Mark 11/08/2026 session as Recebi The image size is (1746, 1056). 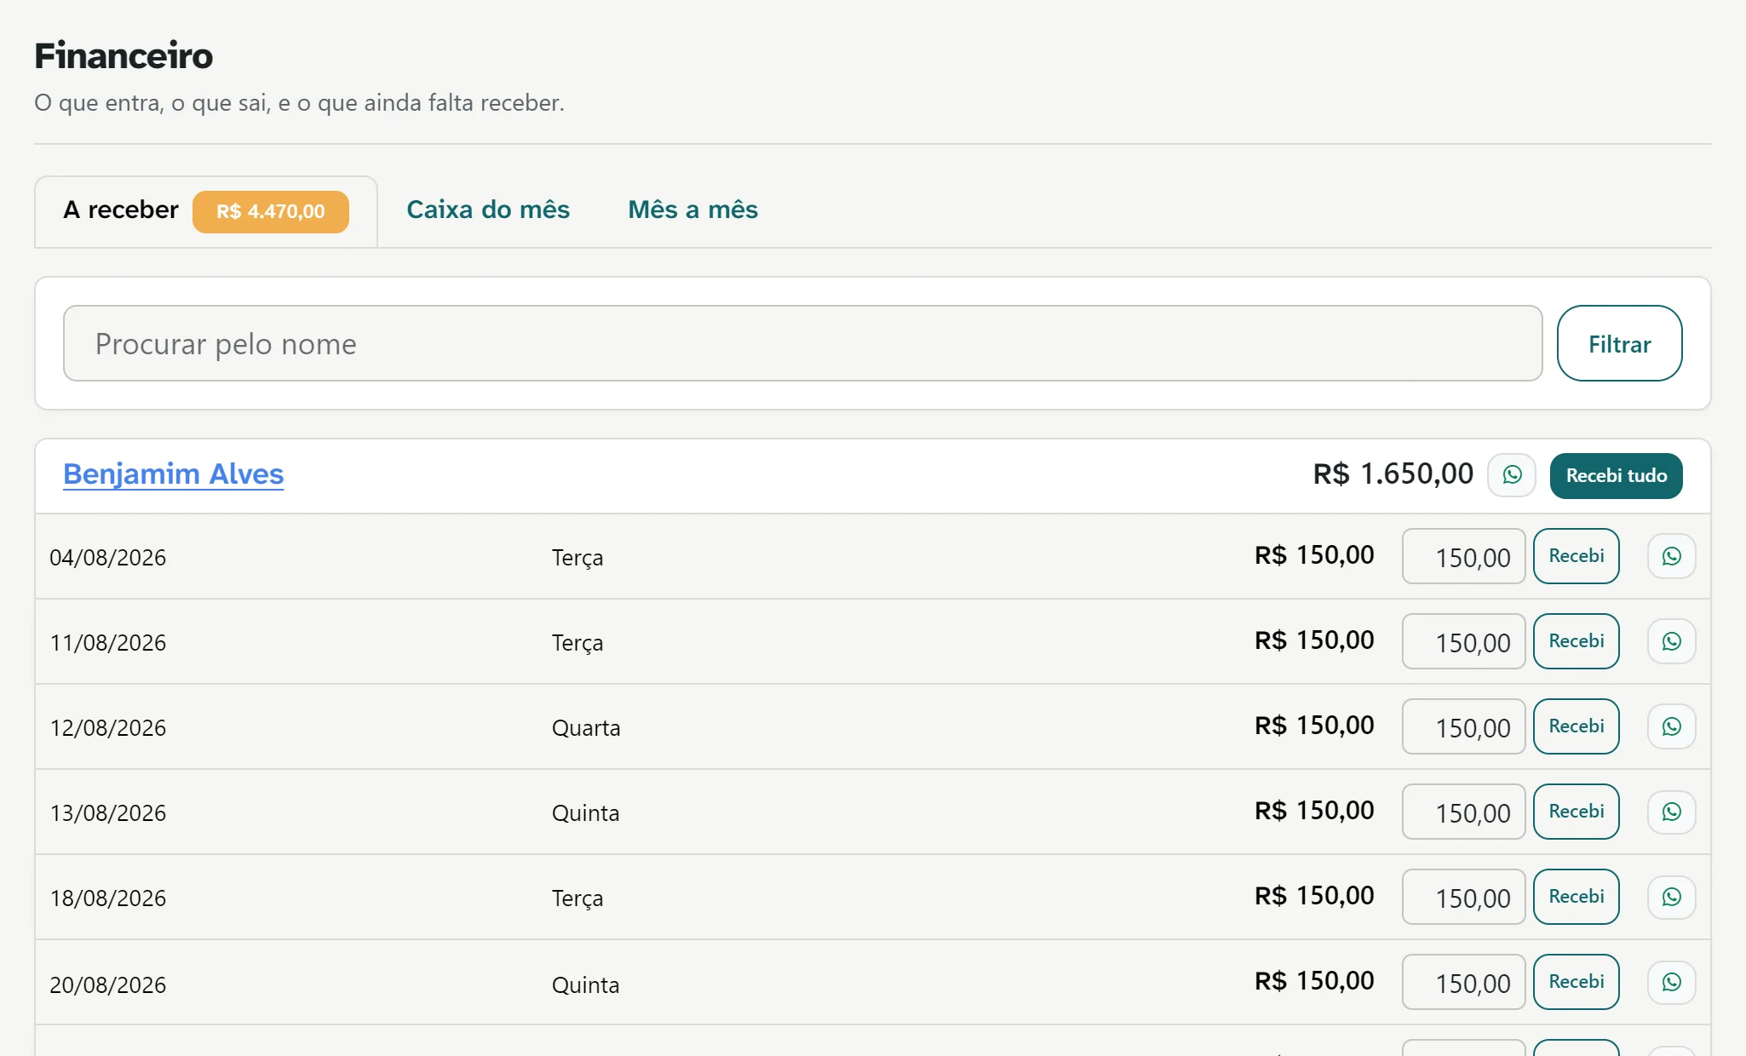(x=1576, y=641)
